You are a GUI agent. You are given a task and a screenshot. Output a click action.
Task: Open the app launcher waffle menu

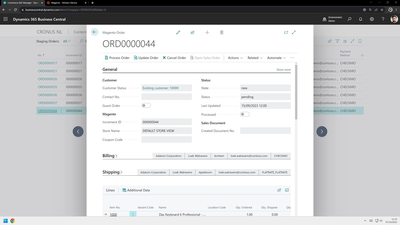pyautogui.click(x=5, y=19)
